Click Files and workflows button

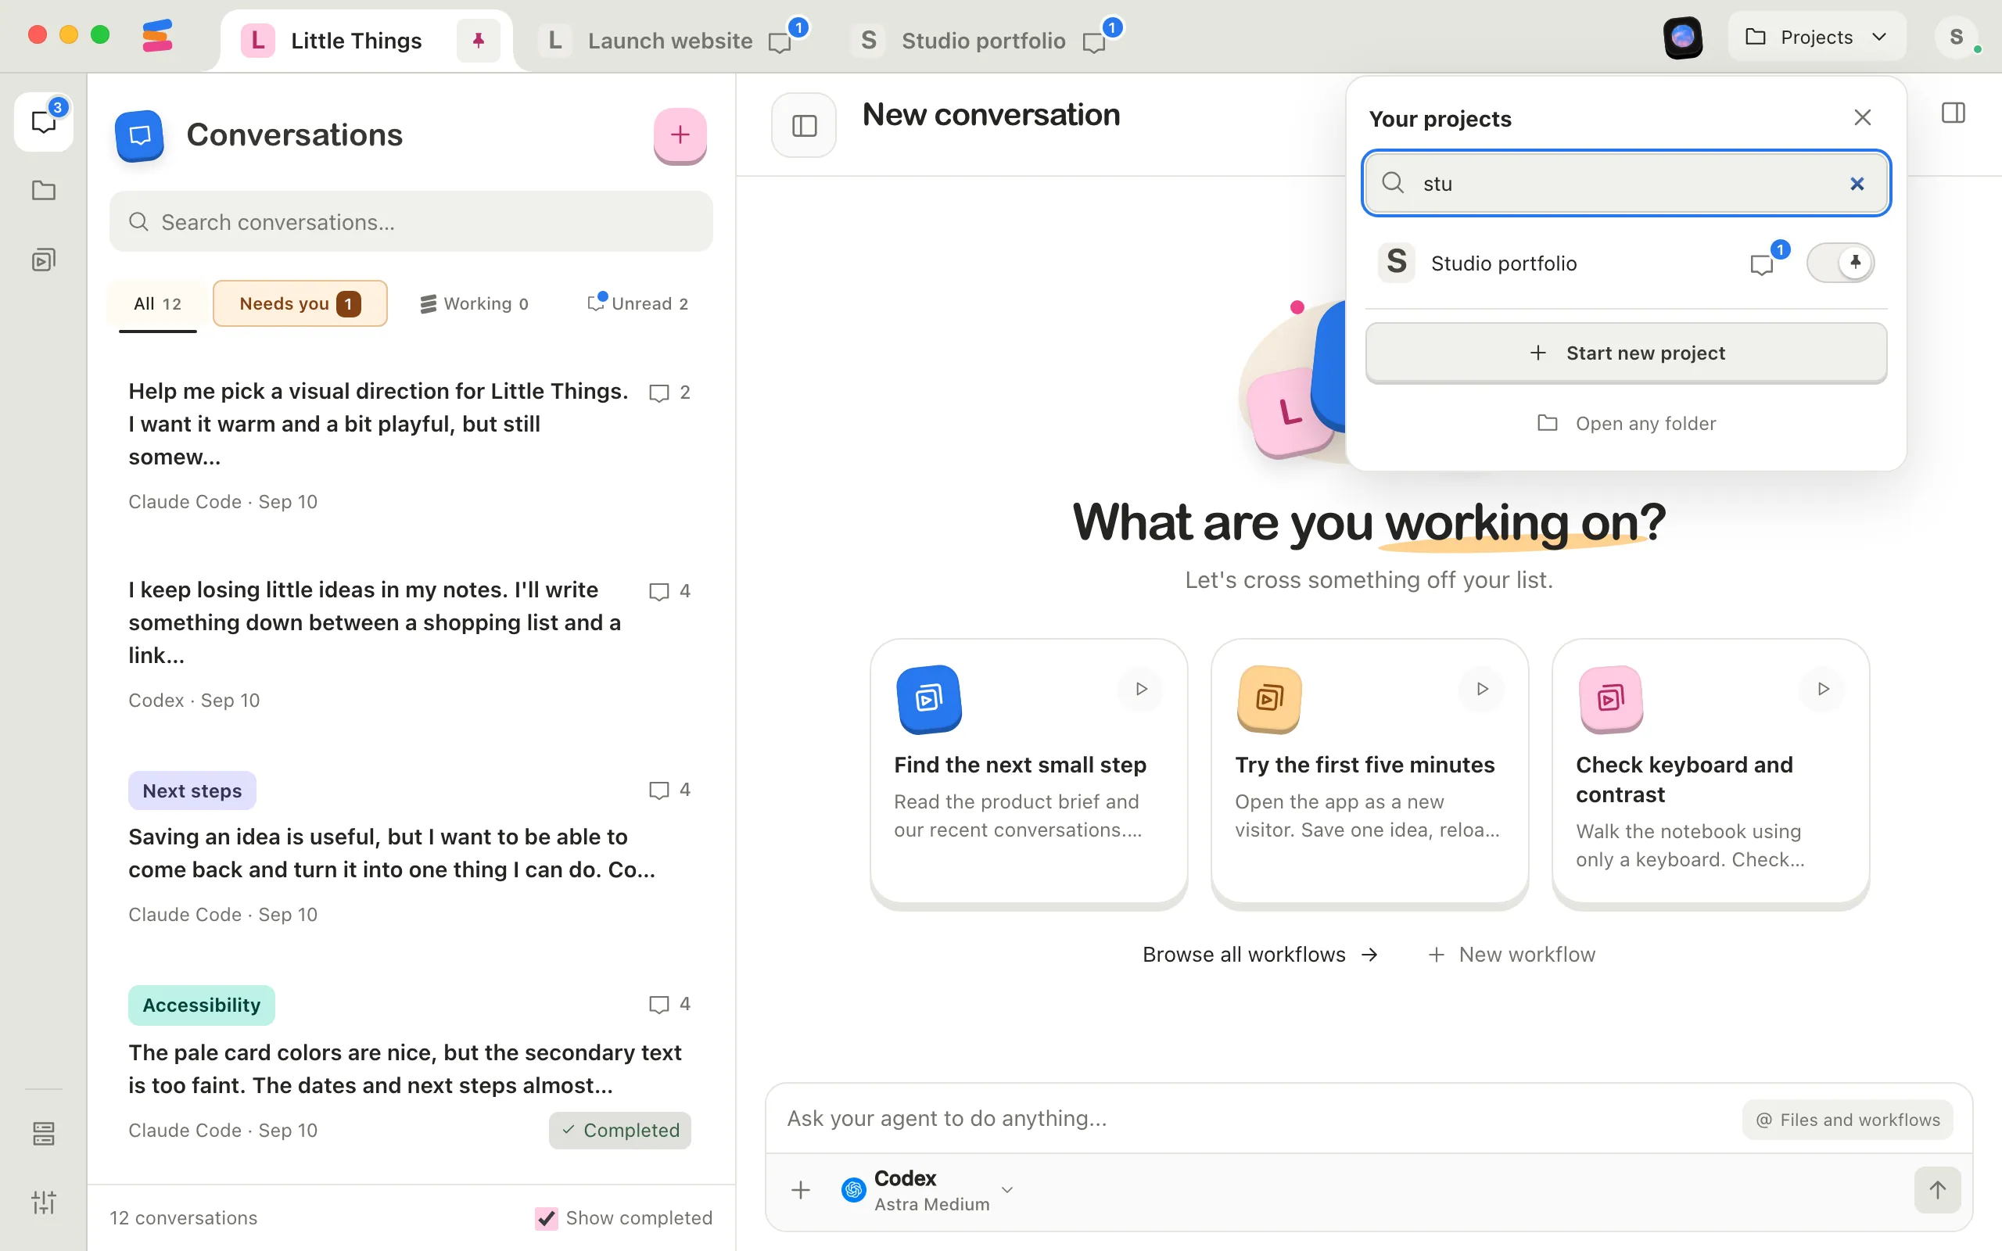pos(1847,1120)
